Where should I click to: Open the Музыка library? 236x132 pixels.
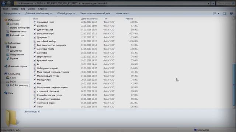(x=12, y=59)
